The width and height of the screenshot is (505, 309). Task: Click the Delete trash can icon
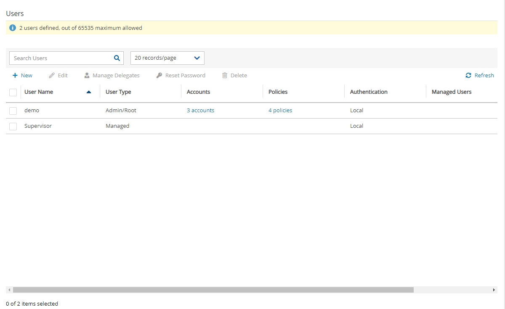pos(225,76)
